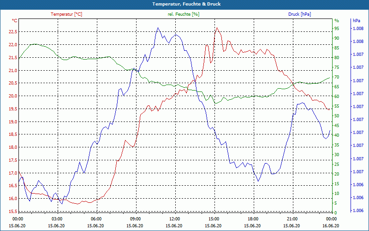Click the 95 humidity axis tick
The image size is (369, 231).
(337, 29)
